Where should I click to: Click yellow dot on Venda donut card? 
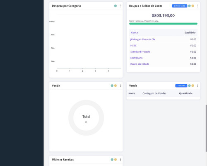(x=116, y=85)
